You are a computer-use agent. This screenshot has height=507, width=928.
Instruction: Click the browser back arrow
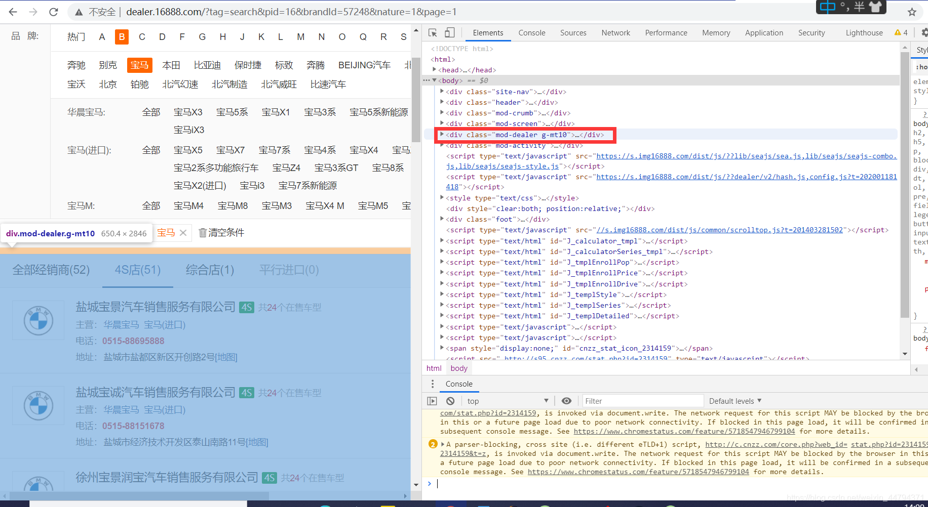[x=13, y=12]
